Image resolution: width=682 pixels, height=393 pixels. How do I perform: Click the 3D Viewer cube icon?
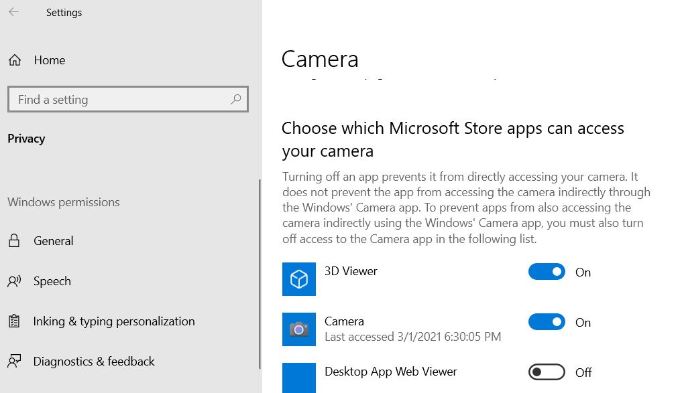(299, 279)
